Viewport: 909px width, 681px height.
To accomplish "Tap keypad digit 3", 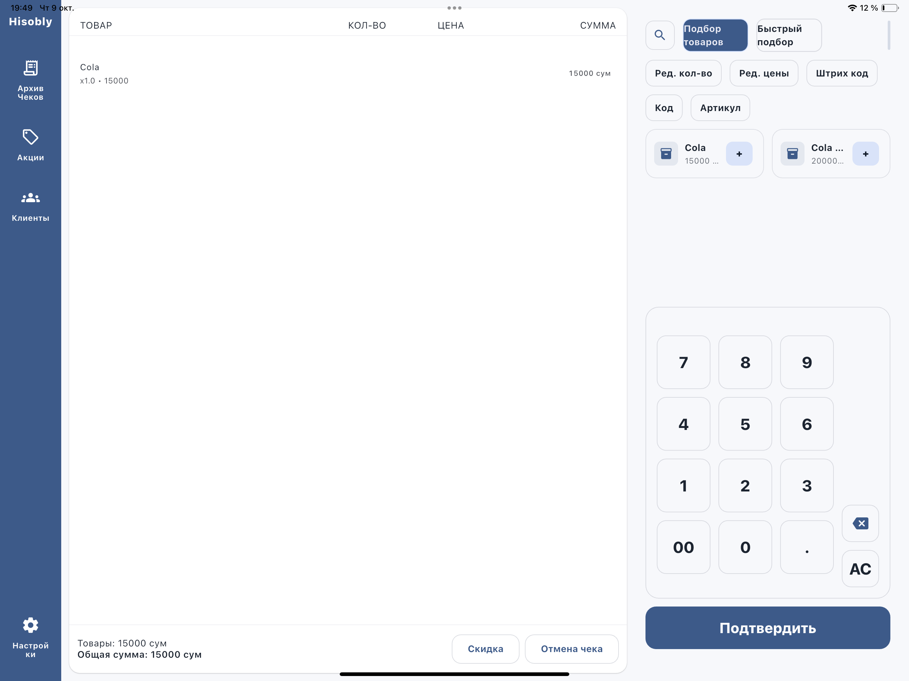I will pyautogui.click(x=807, y=485).
